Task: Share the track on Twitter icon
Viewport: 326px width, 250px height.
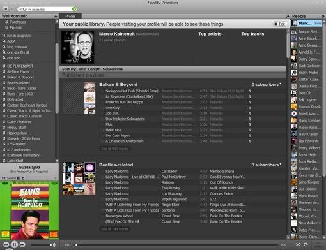Action: (x=23, y=178)
